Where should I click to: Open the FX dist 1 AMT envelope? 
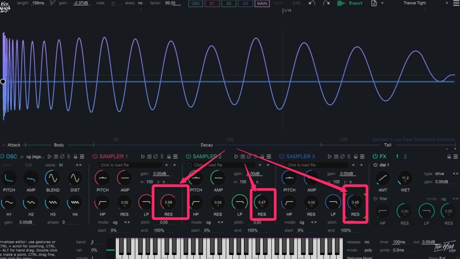click(383, 178)
